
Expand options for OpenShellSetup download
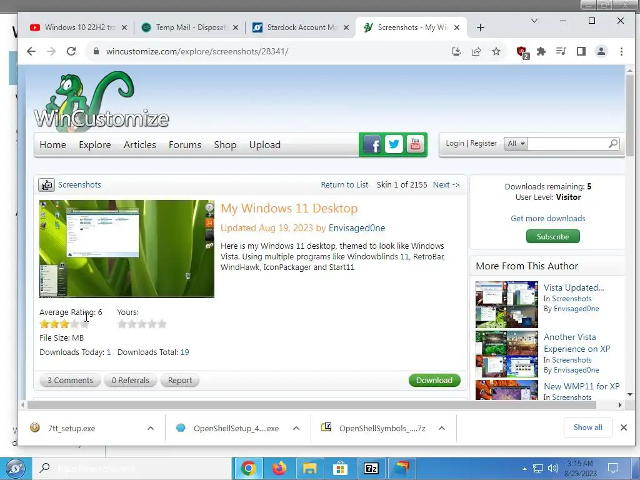[296, 428]
